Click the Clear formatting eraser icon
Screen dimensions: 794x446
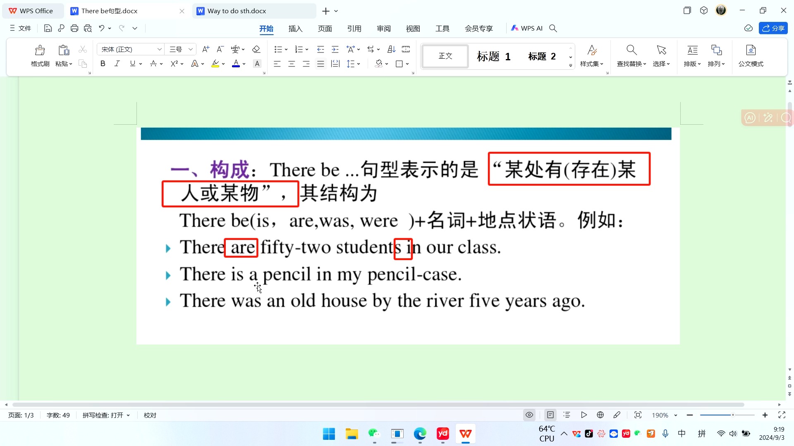coord(256,50)
